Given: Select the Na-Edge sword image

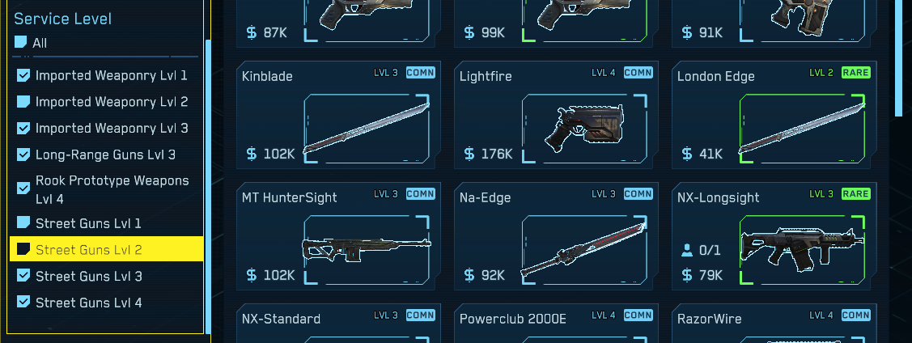Looking at the screenshot, I should (x=584, y=250).
